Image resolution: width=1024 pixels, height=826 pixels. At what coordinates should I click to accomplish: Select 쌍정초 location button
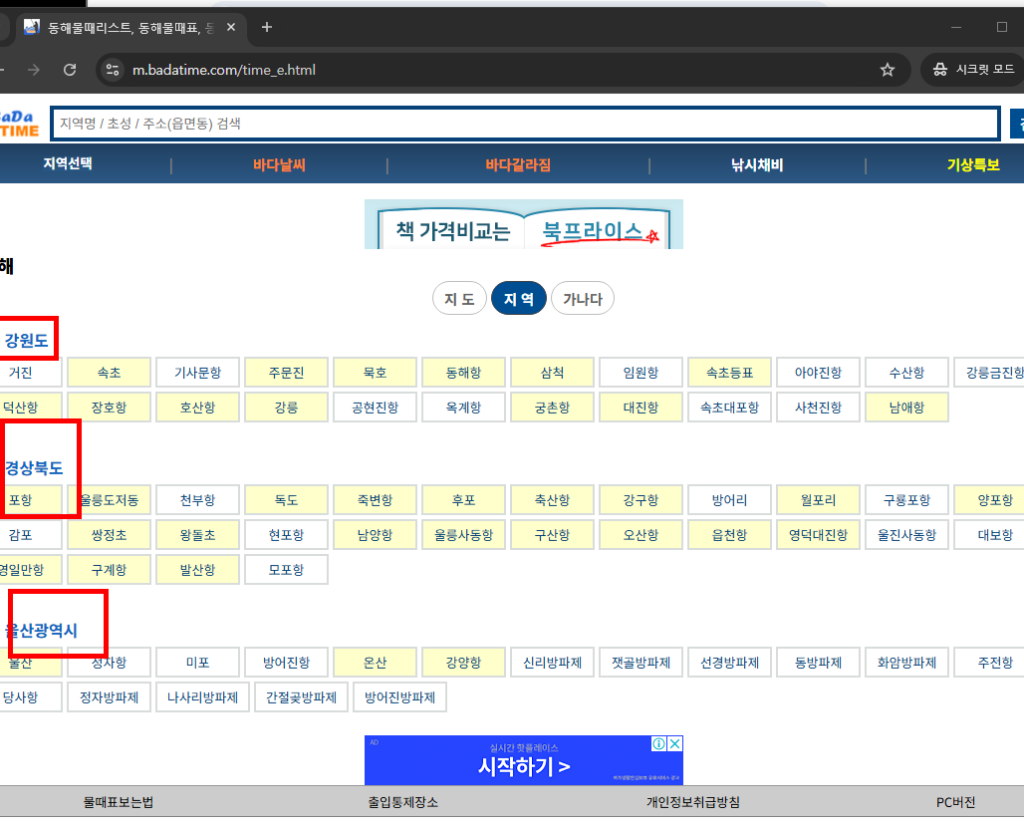(109, 534)
